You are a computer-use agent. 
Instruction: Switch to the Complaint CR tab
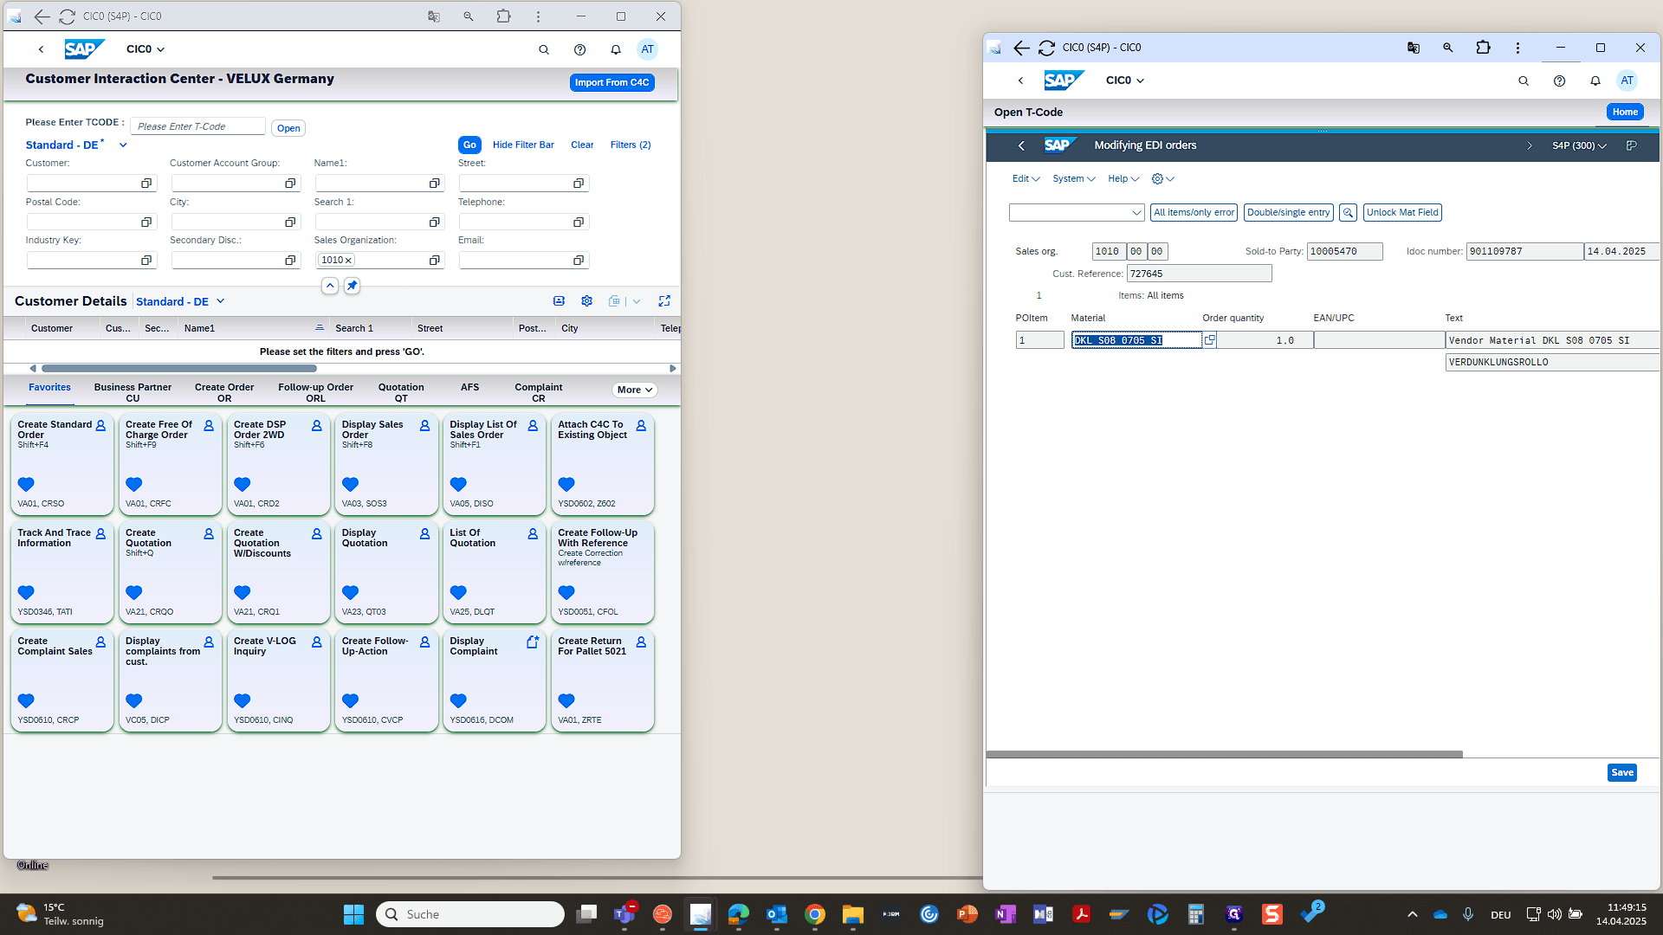click(539, 393)
